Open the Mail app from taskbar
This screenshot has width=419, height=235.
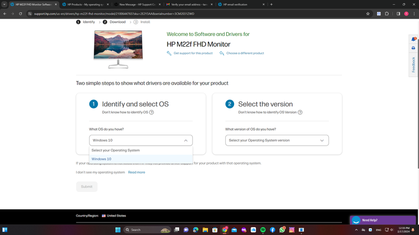pyautogui.click(x=234, y=230)
